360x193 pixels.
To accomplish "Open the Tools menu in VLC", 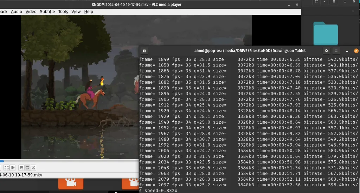I will click(63, 12).
